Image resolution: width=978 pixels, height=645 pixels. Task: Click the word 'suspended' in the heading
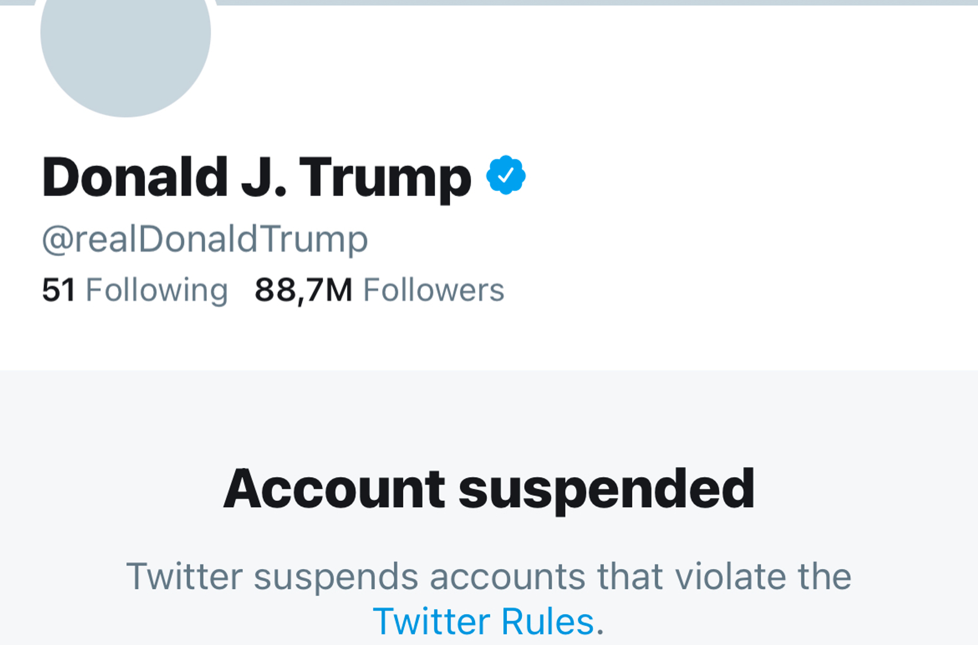click(x=606, y=489)
